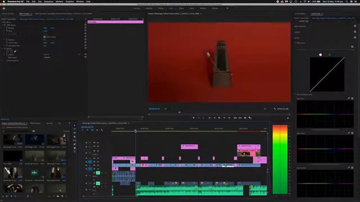360x202 pixels.
Task: Toggle the Hue vs Luma curve checkbox
Action: [353, 168]
